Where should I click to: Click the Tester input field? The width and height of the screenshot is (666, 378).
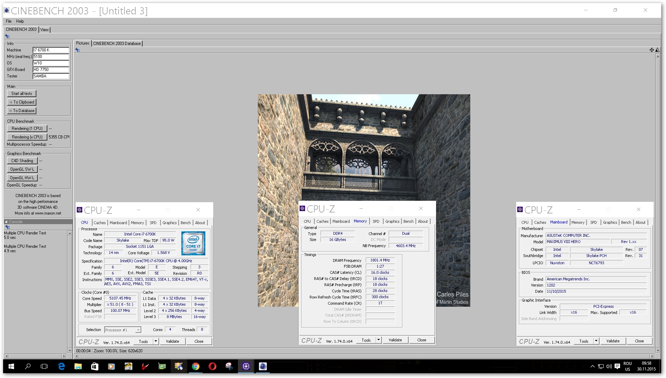tap(51, 76)
